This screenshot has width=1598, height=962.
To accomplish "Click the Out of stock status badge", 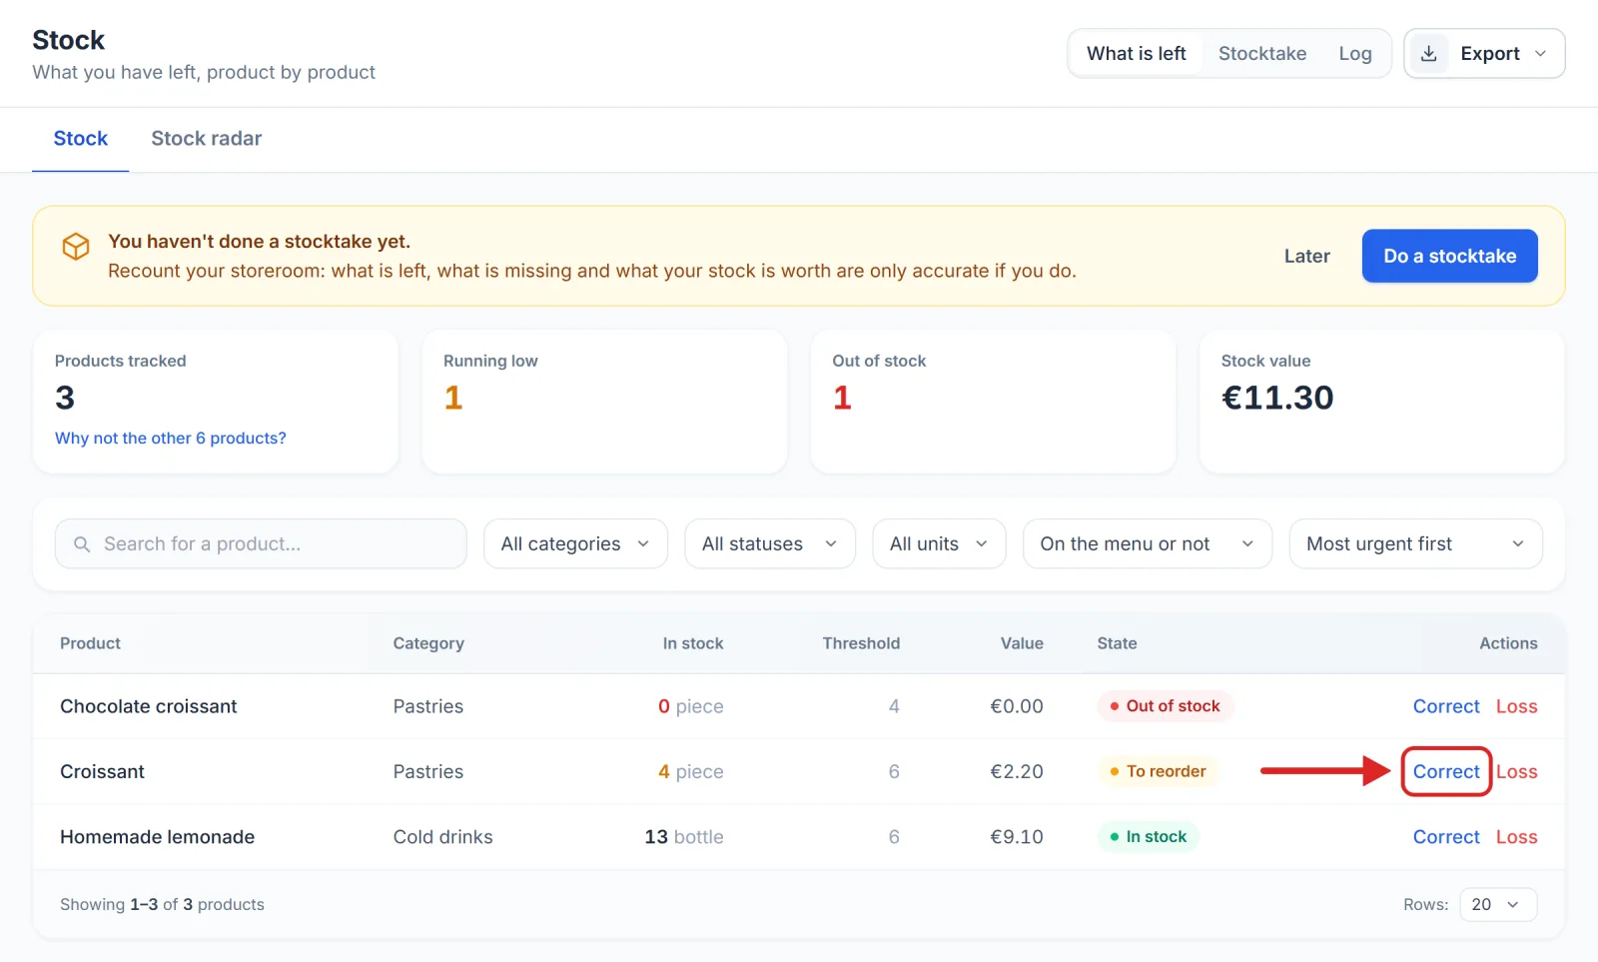I will click(1166, 706).
